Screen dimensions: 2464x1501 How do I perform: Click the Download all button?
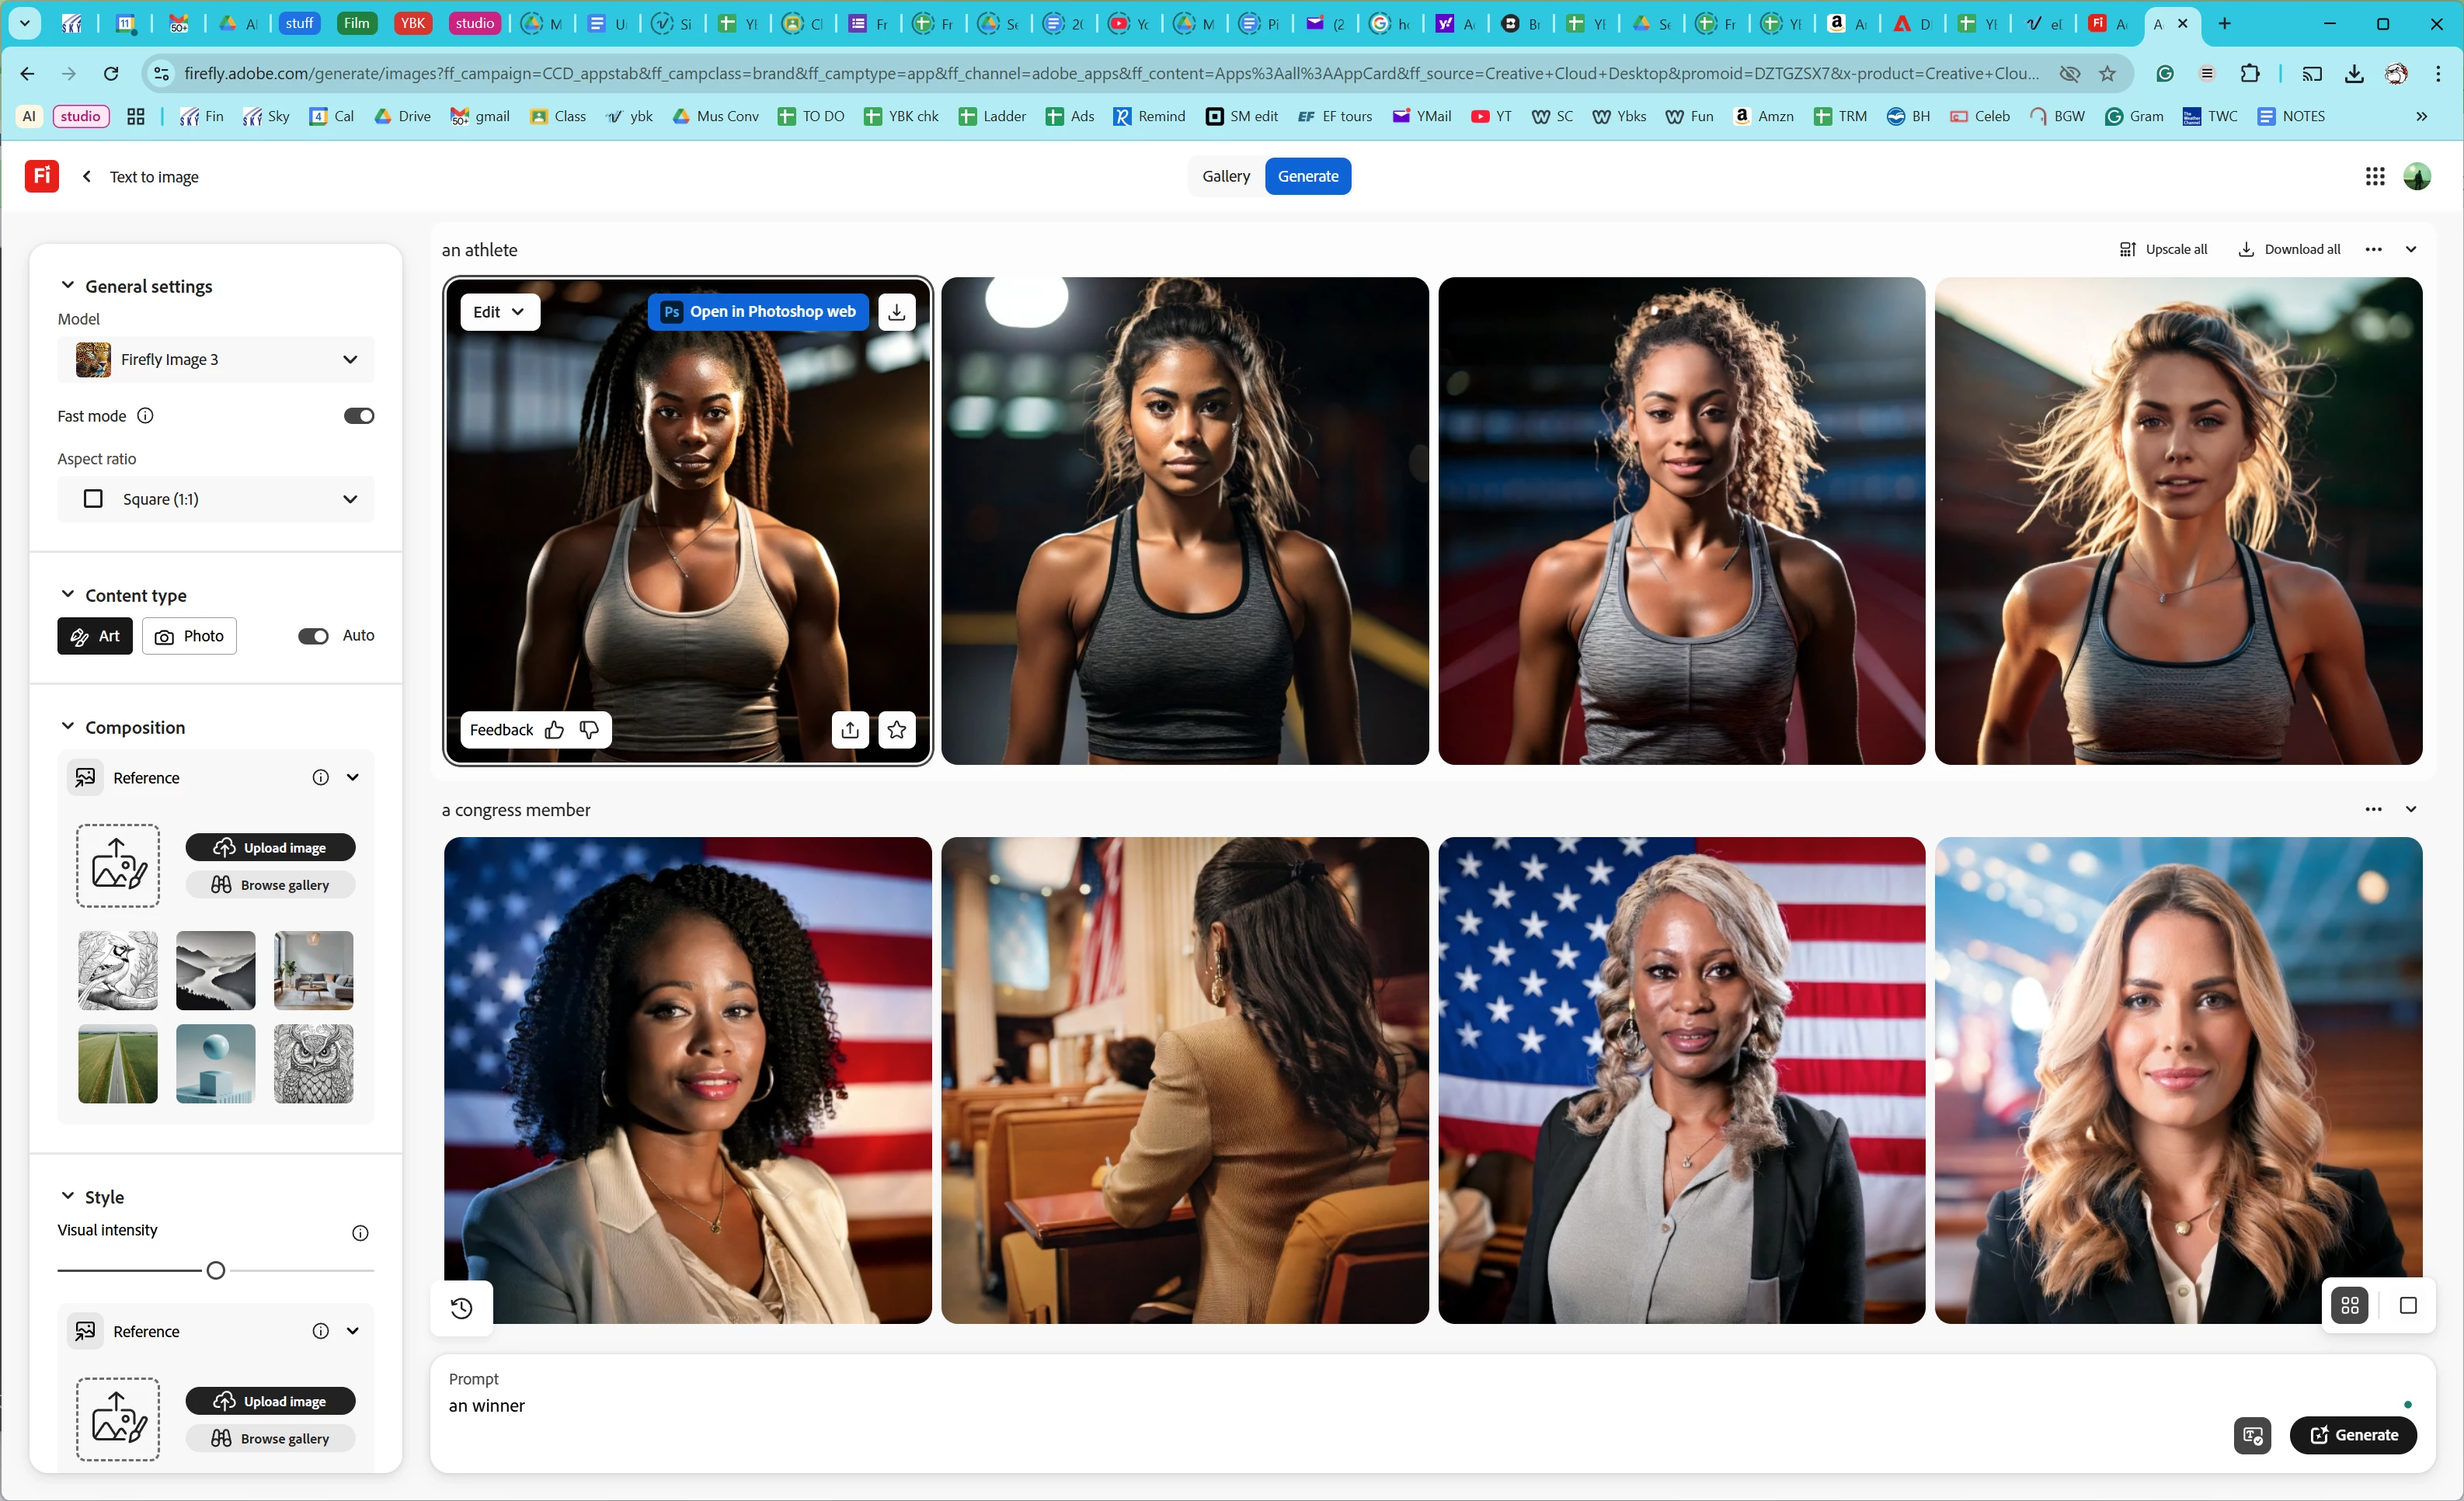pyautogui.click(x=2289, y=250)
